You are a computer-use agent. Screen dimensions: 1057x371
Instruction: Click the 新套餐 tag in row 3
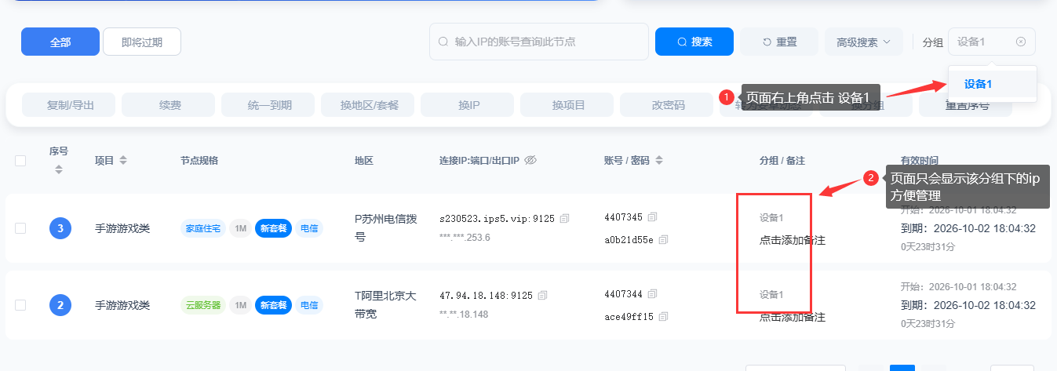click(x=274, y=228)
